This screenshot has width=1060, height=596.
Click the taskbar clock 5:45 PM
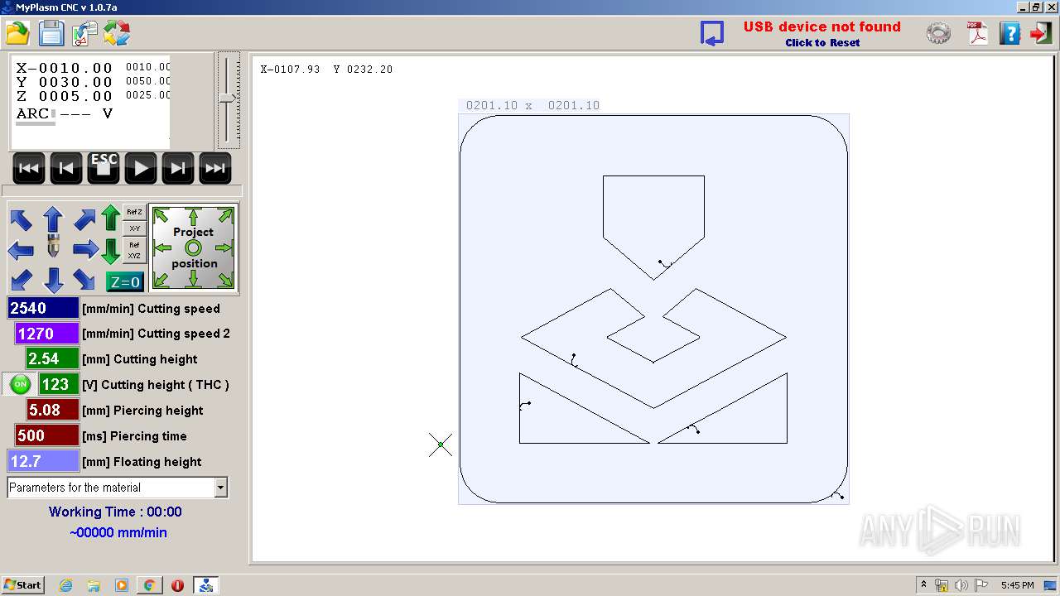pyautogui.click(x=1017, y=585)
